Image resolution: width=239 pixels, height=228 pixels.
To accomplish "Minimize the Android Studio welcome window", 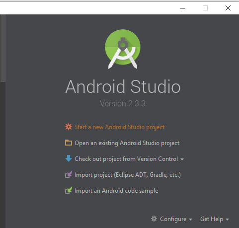I will (x=183, y=8).
